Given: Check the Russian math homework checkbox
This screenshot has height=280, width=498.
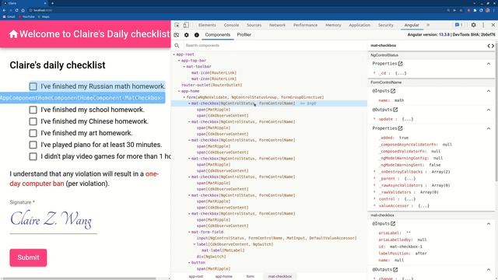Looking at the screenshot, I should point(33,86).
